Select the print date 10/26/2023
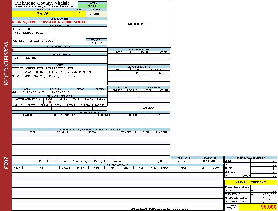 184,161
